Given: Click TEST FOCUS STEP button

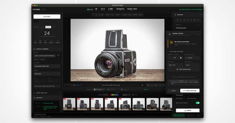Looking at the screenshot, I should coord(184,69).
